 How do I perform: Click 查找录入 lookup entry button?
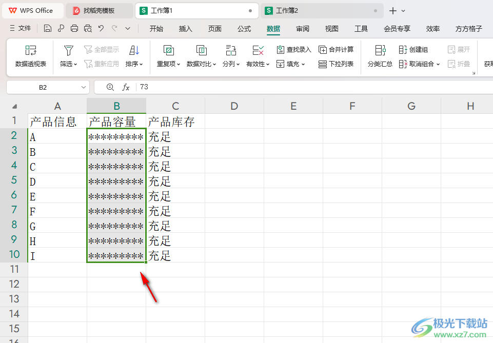pyautogui.click(x=293, y=50)
